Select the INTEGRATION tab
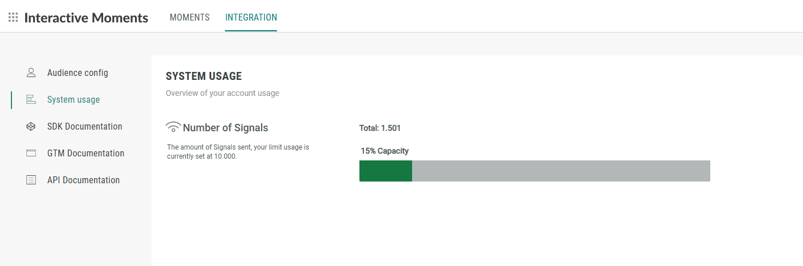This screenshot has height=266, width=803. pyautogui.click(x=251, y=18)
